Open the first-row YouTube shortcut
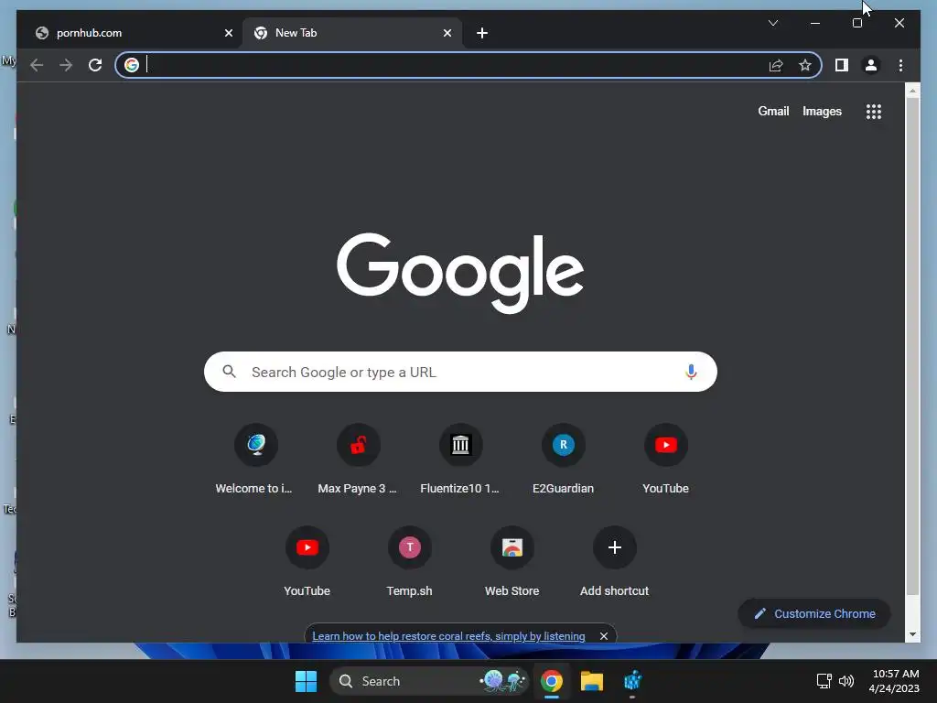The width and height of the screenshot is (937, 703). [x=666, y=460]
